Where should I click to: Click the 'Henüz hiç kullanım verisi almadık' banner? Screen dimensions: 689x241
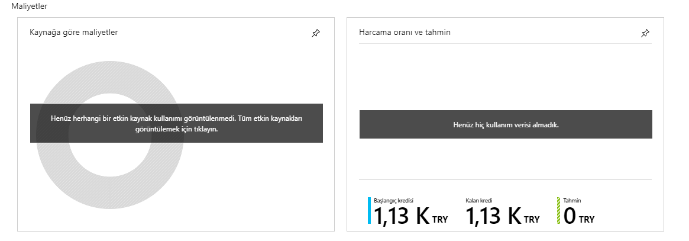tap(505, 124)
